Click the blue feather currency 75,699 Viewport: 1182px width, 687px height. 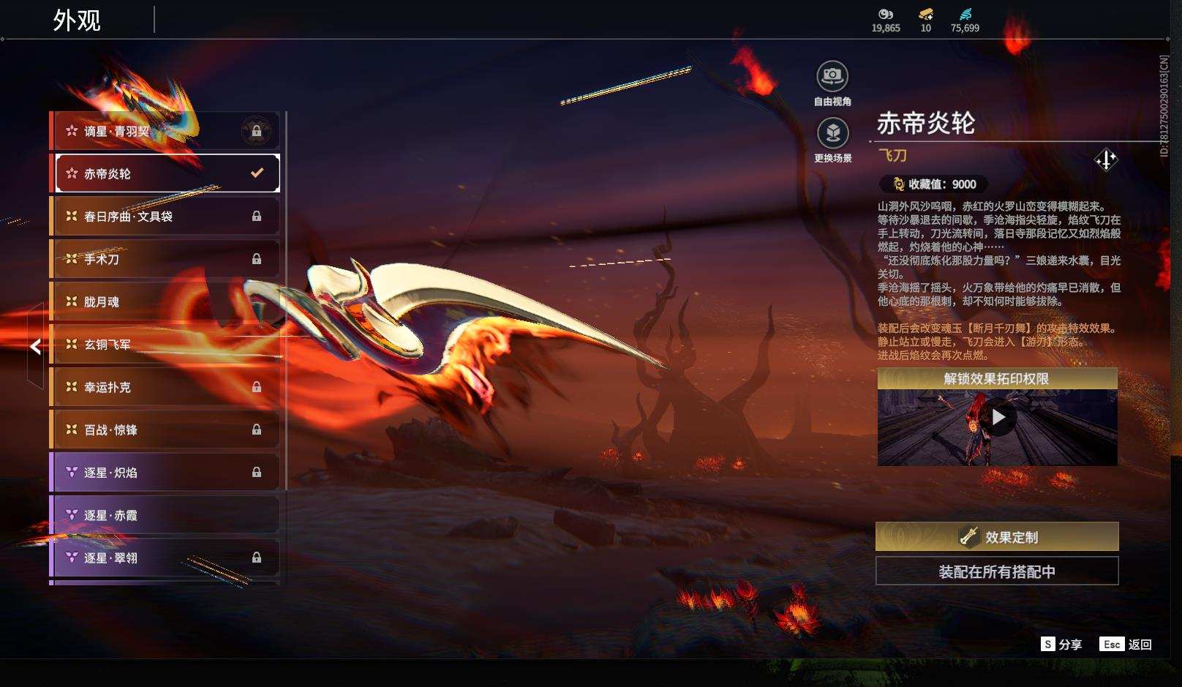coord(965,14)
